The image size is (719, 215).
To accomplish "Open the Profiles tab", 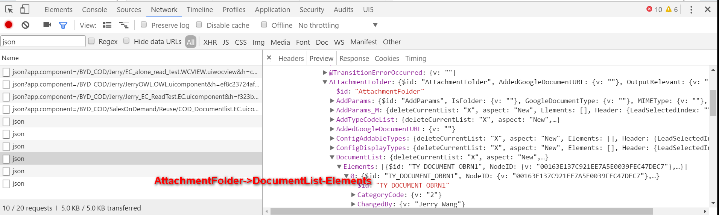I will point(234,9).
